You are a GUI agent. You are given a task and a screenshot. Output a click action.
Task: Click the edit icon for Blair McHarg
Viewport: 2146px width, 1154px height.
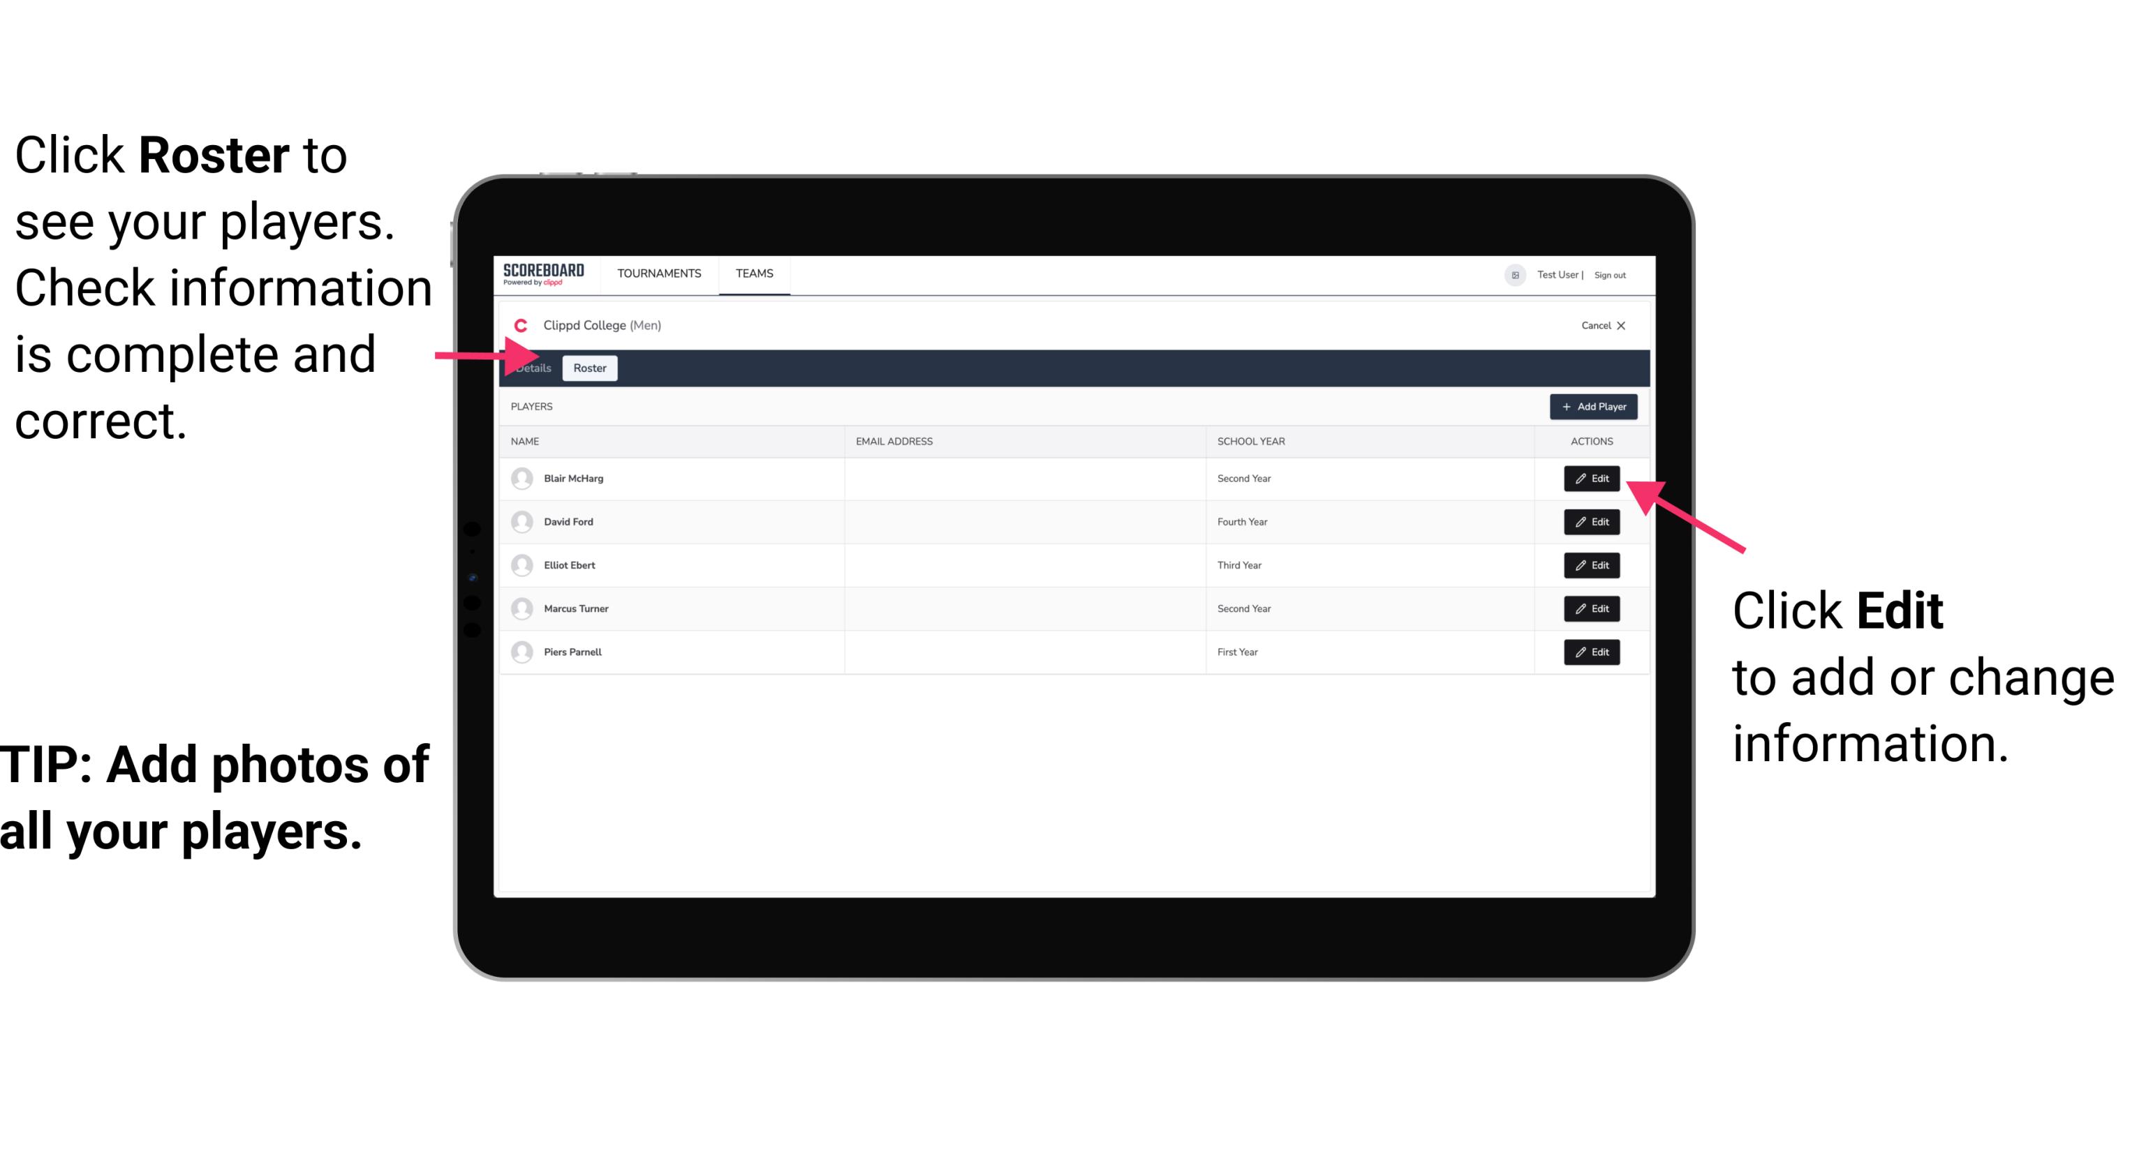click(1589, 477)
